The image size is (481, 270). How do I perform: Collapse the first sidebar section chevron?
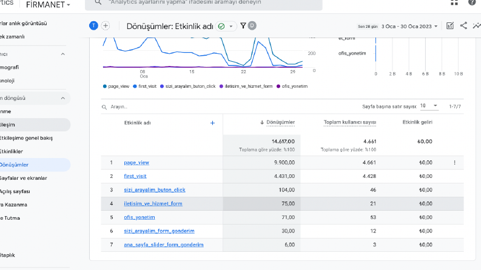[x=63, y=54]
